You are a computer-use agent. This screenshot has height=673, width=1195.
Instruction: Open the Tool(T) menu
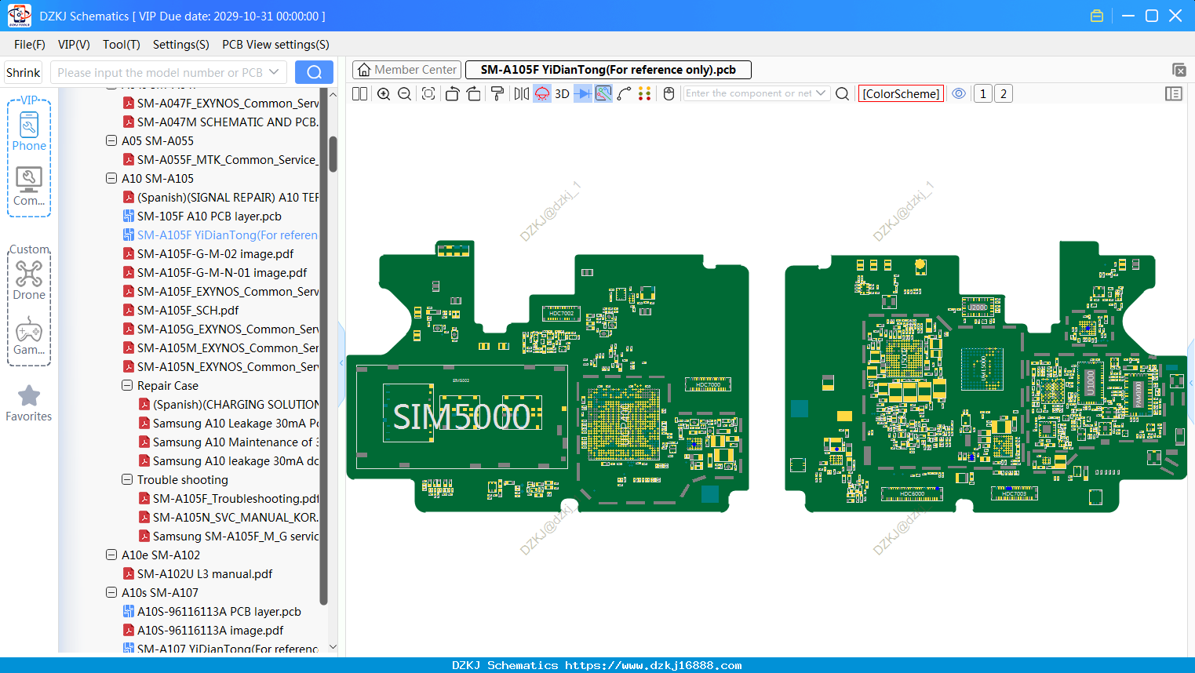(x=122, y=45)
